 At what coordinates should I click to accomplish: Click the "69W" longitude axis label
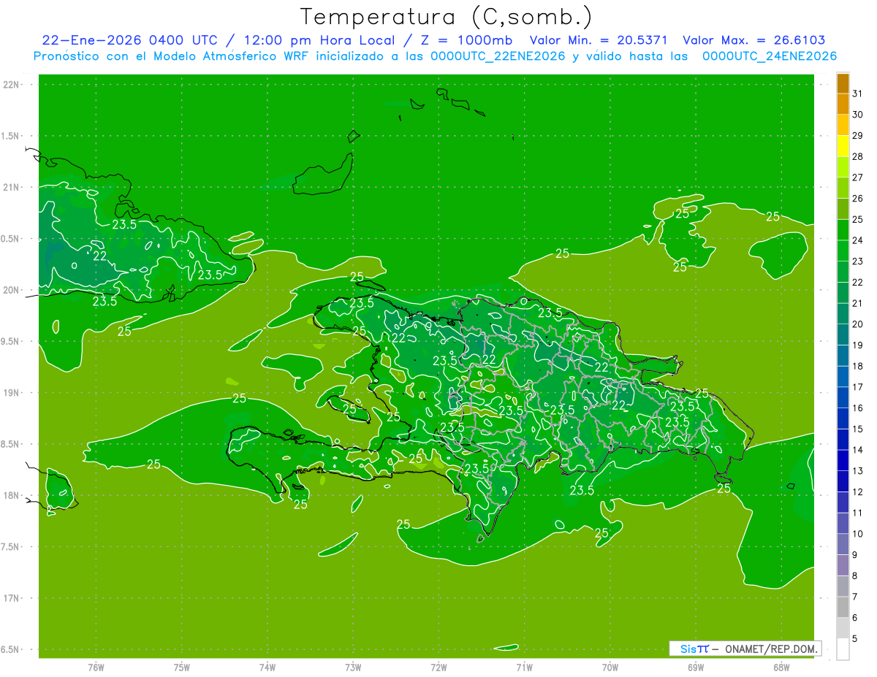(x=696, y=668)
